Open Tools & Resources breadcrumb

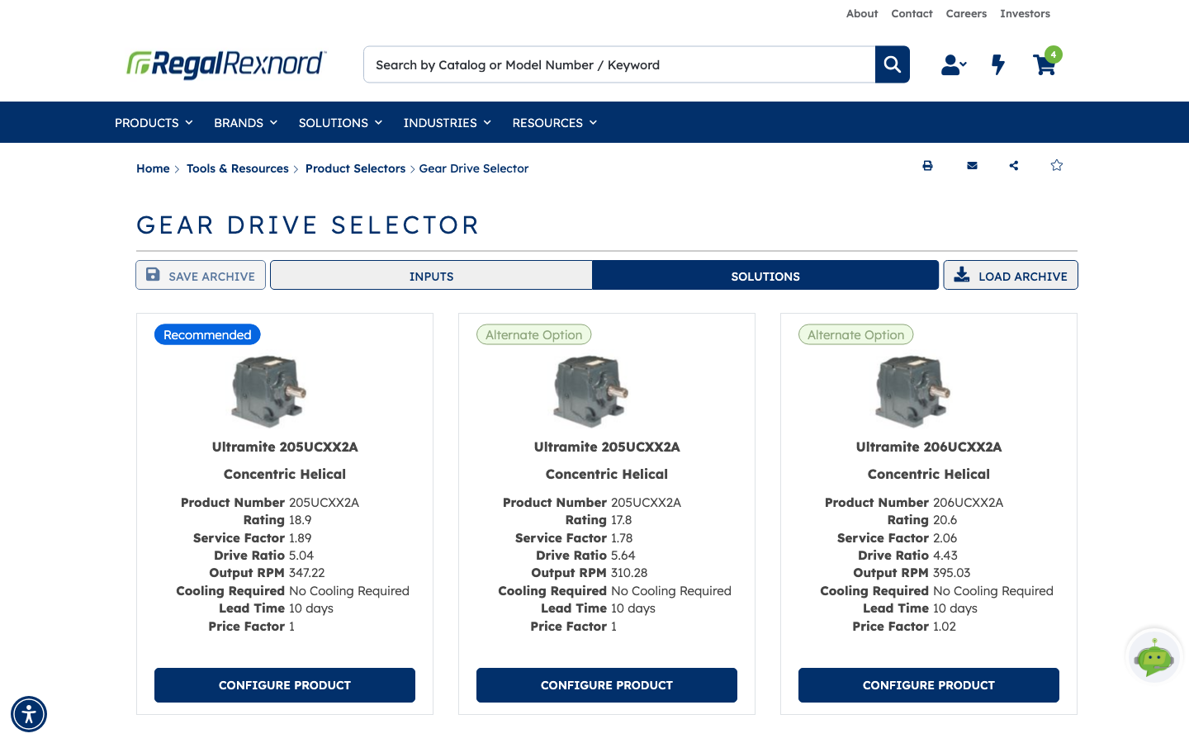click(x=238, y=168)
